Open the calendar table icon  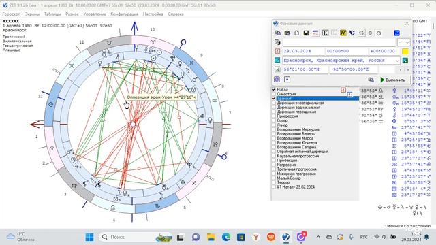pos(315,33)
